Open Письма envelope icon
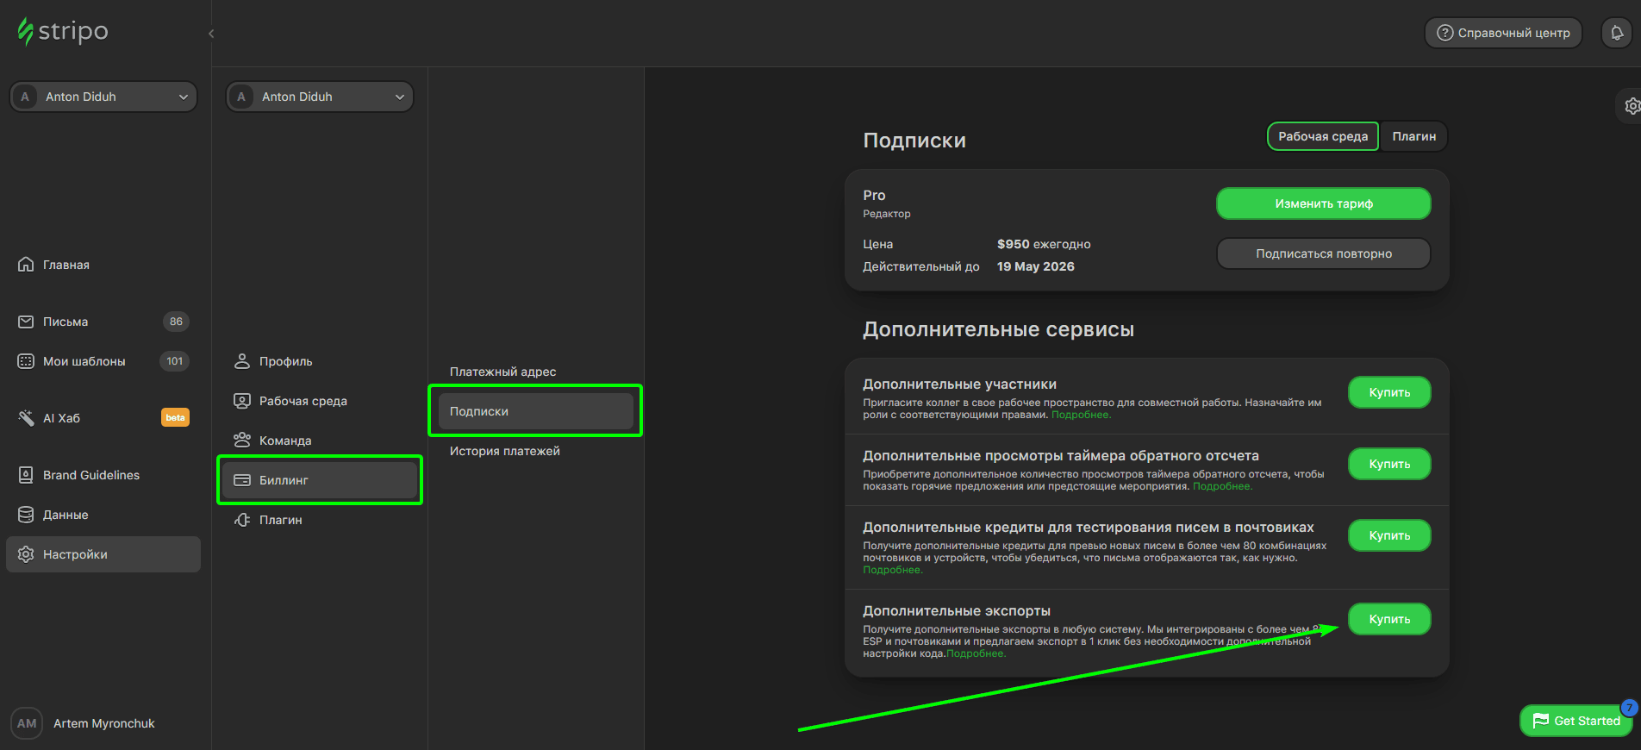The width and height of the screenshot is (1641, 750). (26, 322)
